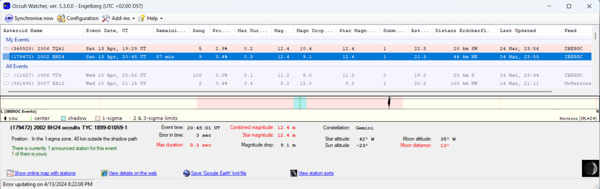600x189 pixels.
Task: Toggle checkbox for (11627) 1996 VT4
Action: click(6, 75)
